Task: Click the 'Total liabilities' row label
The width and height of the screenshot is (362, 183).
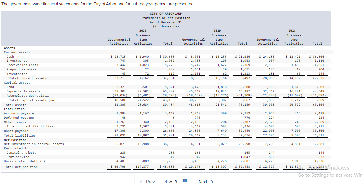Action: (x=20, y=136)
